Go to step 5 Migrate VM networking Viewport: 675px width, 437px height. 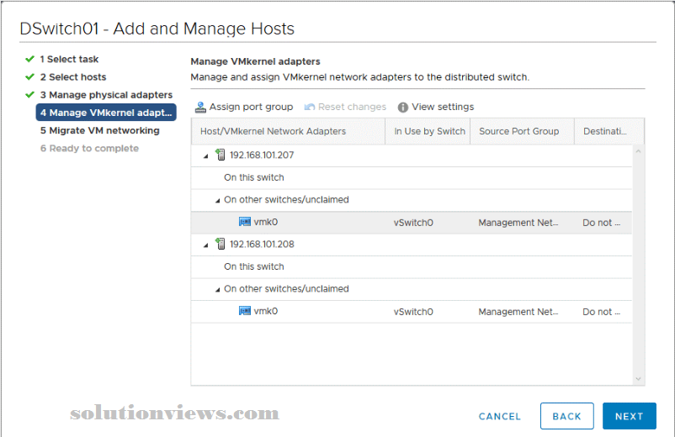click(x=100, y=130)
